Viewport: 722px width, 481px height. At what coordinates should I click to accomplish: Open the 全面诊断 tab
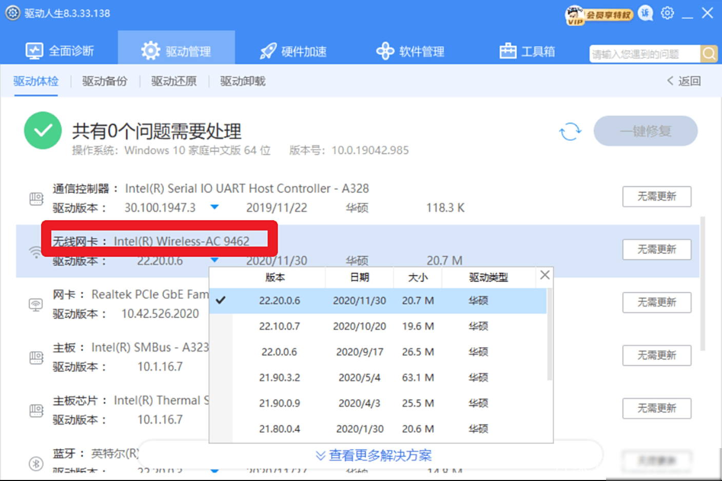60,51
